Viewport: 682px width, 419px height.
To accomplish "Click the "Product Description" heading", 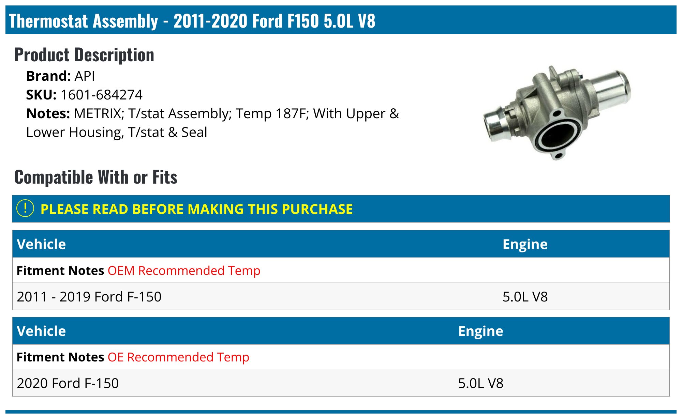I will coord(84,55).
